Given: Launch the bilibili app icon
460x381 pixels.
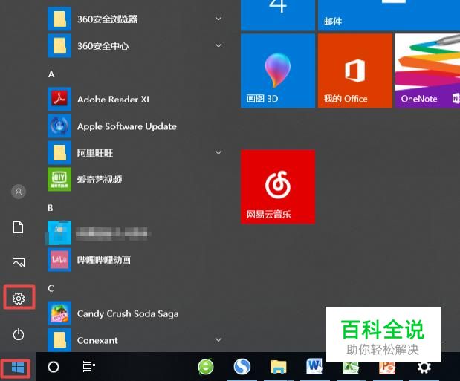Looking at the screenshot, I should [x=59, y=260].
